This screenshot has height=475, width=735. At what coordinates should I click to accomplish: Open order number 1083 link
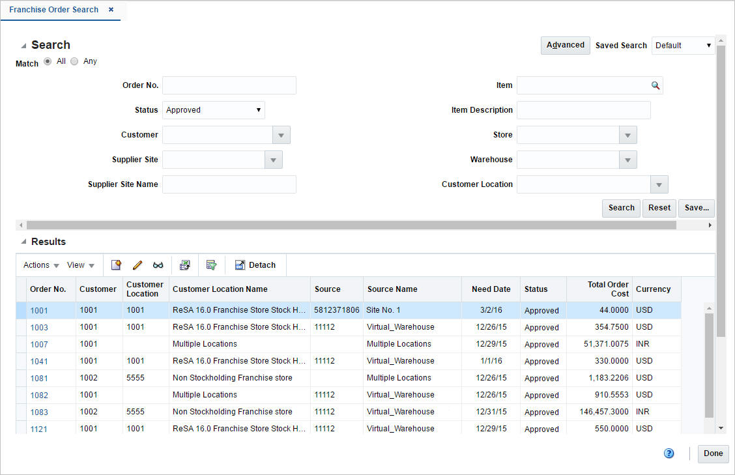point(39,412)
